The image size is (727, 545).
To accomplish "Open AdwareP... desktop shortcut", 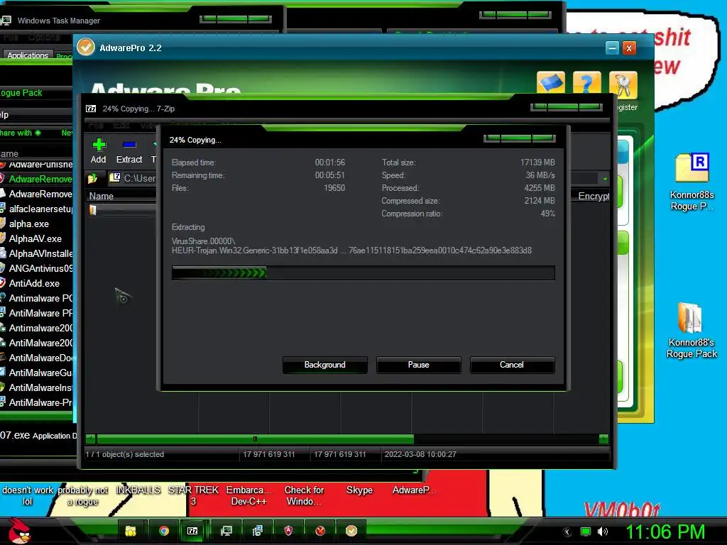I will pyautogui.click(x=414, y=490).
